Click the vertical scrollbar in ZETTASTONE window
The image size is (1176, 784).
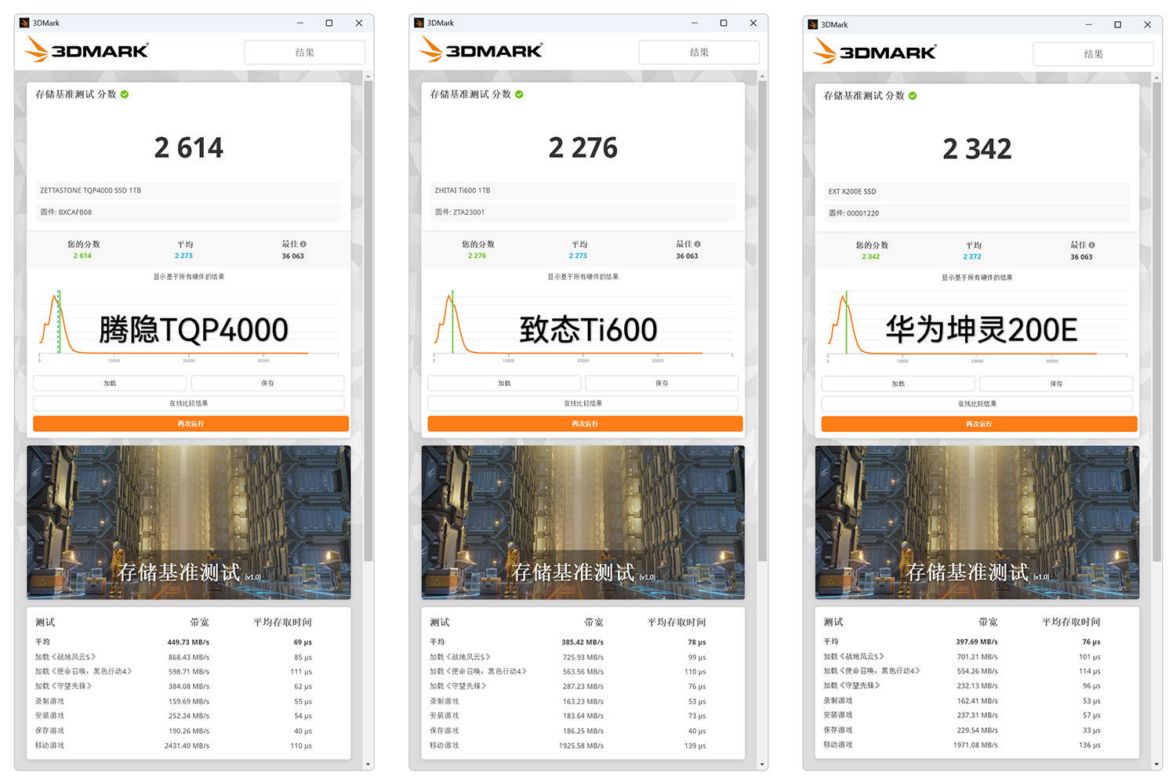(368, 321)
